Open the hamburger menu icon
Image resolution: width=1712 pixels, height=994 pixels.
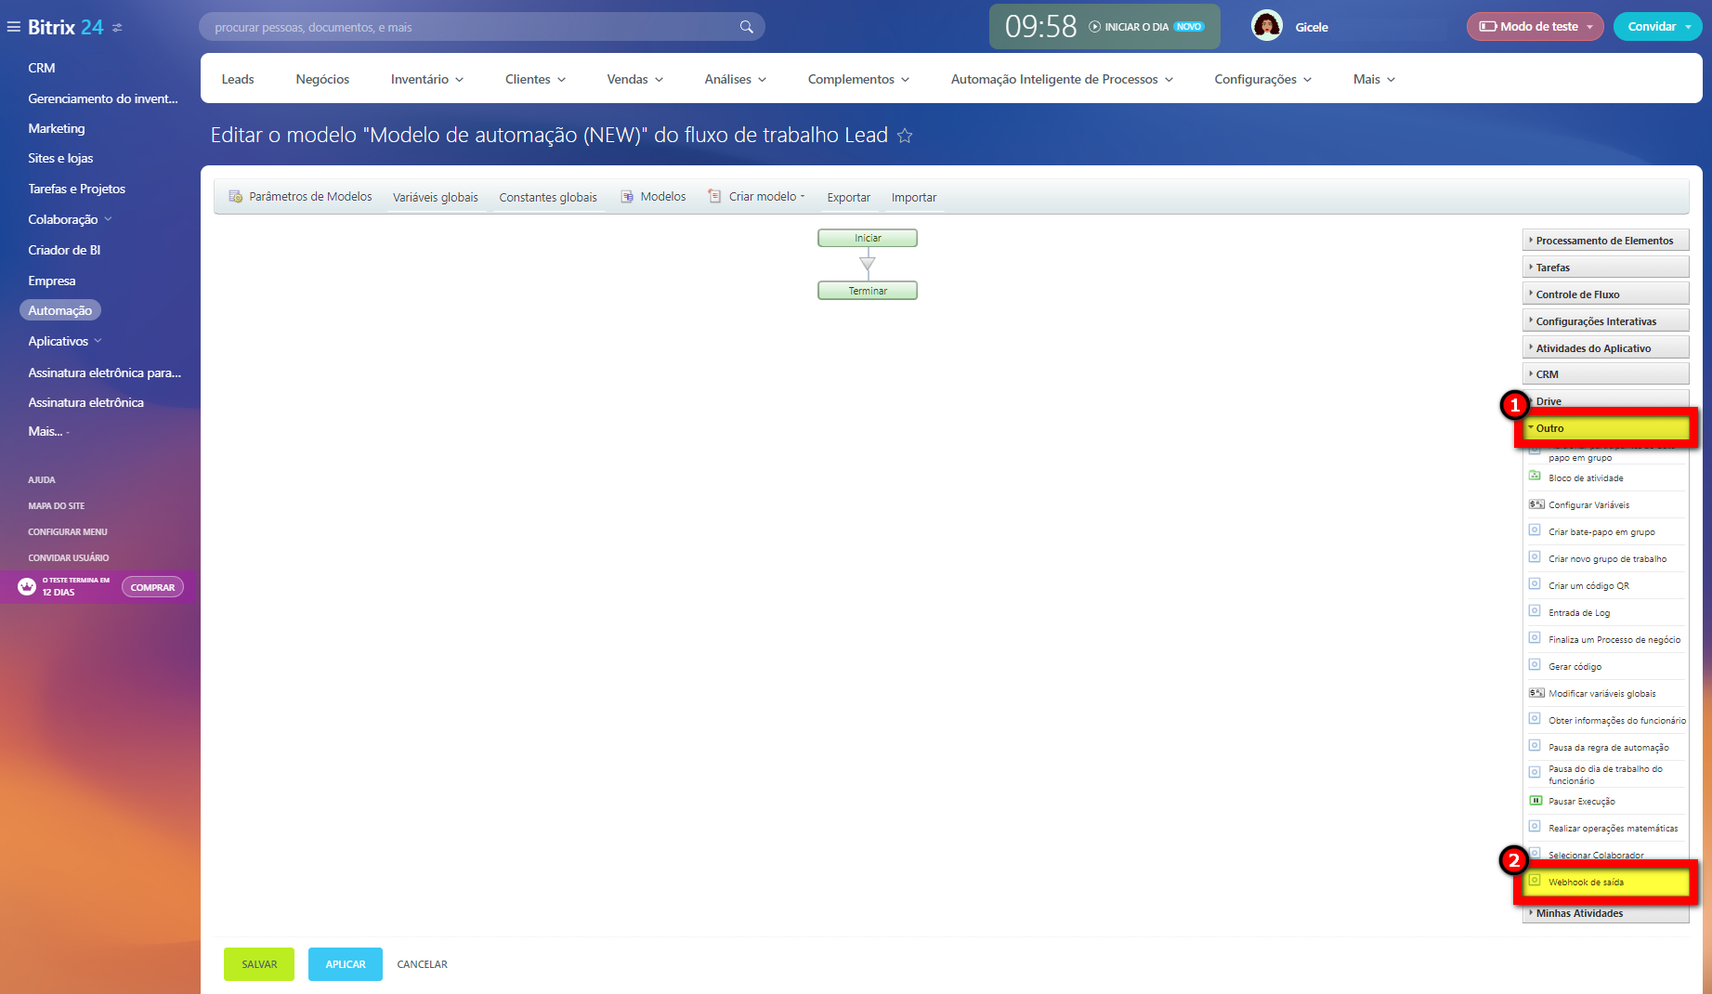tap(13, 26)
